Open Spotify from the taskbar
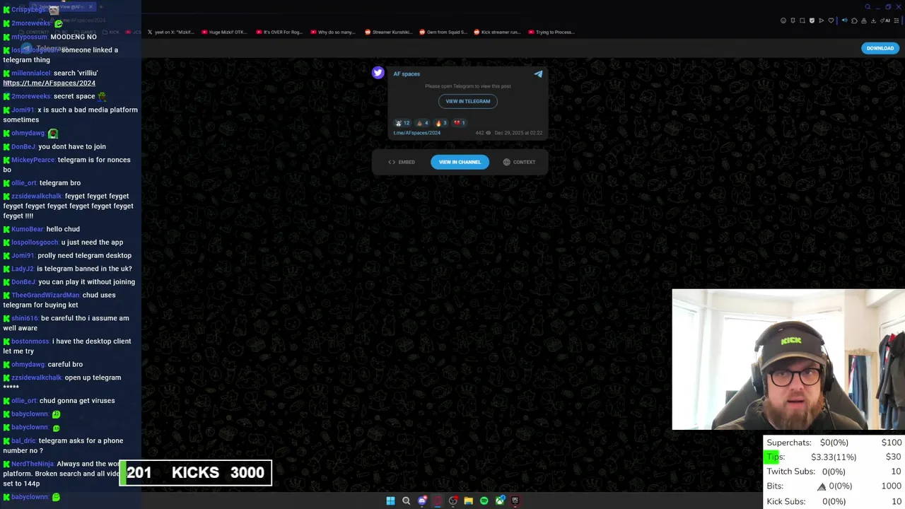905x509 pixels. pyautogui.click(x=484, y=501)
